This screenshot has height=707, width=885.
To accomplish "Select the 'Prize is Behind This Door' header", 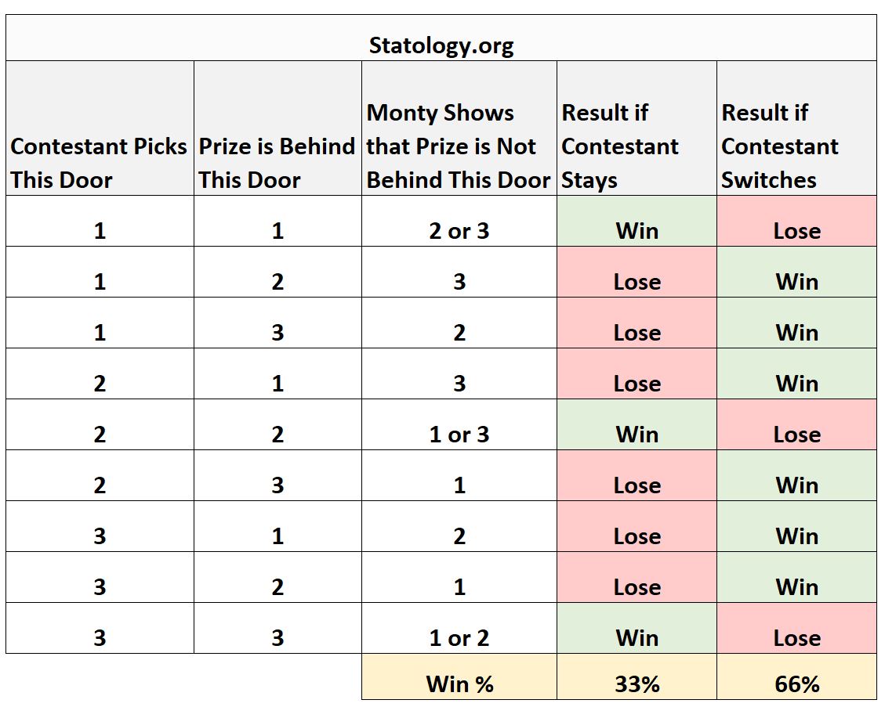I will click(x=277, y=128).
